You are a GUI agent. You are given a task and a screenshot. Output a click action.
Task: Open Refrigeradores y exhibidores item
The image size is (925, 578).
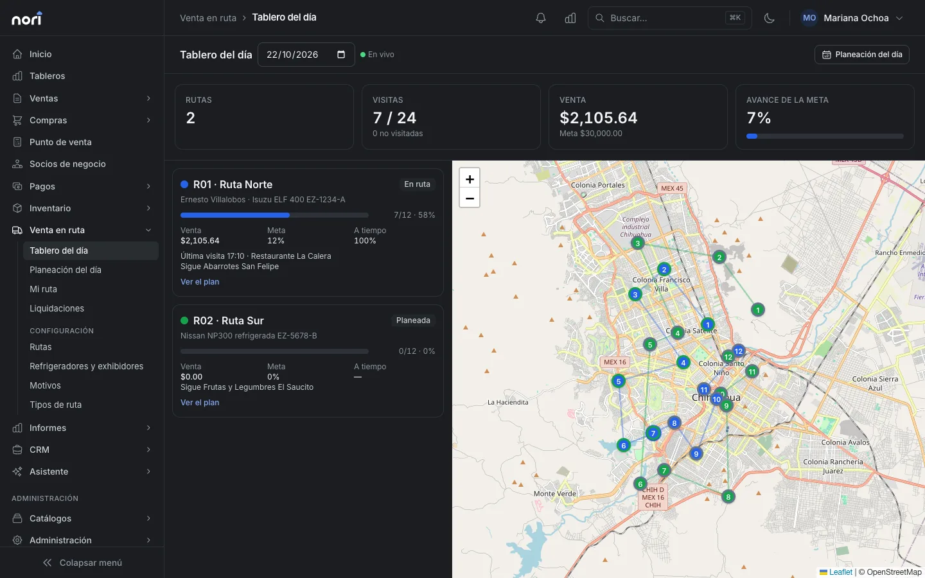pos(91,366)
